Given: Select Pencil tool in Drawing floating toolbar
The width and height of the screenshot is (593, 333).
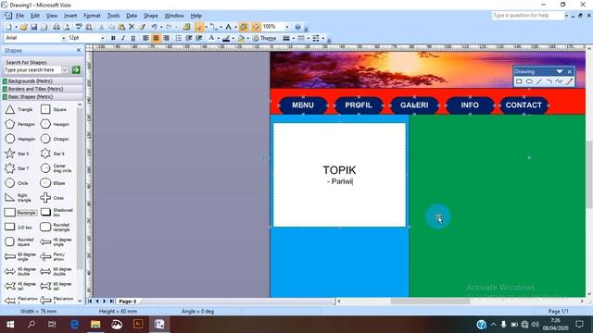Looking at the screenshot, I should click(569, 81).
